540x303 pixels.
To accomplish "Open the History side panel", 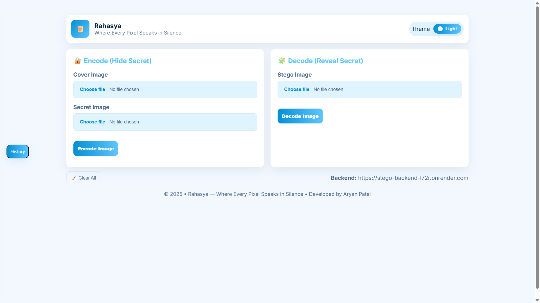I will (x=18, y=151).
